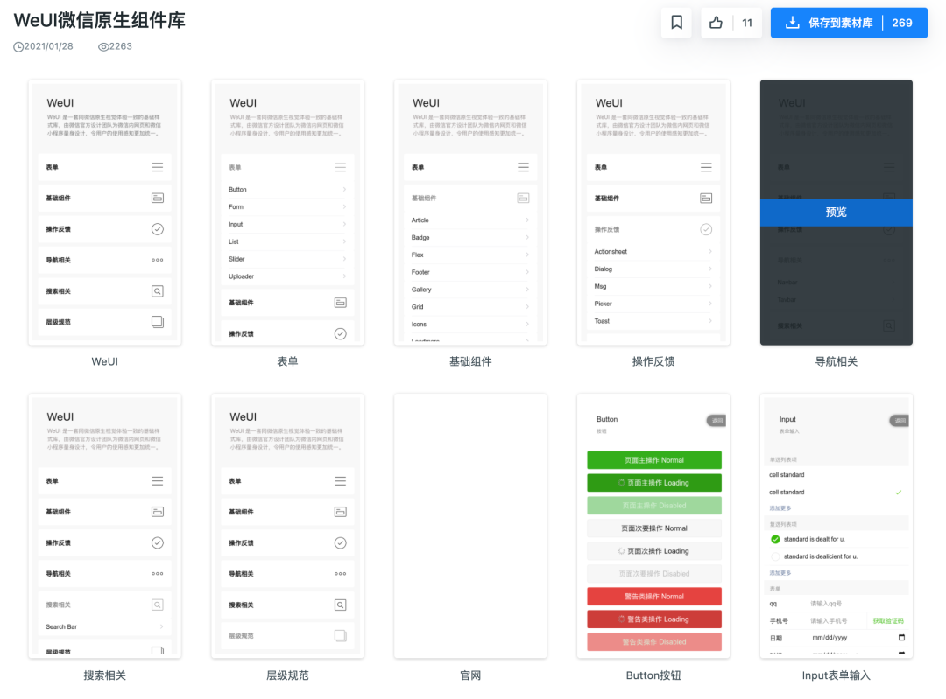Viewport: 946px width, 699px height.
Task: Click 导航相关 three-dots icon in WeUI card
Action: pos(158,261)
